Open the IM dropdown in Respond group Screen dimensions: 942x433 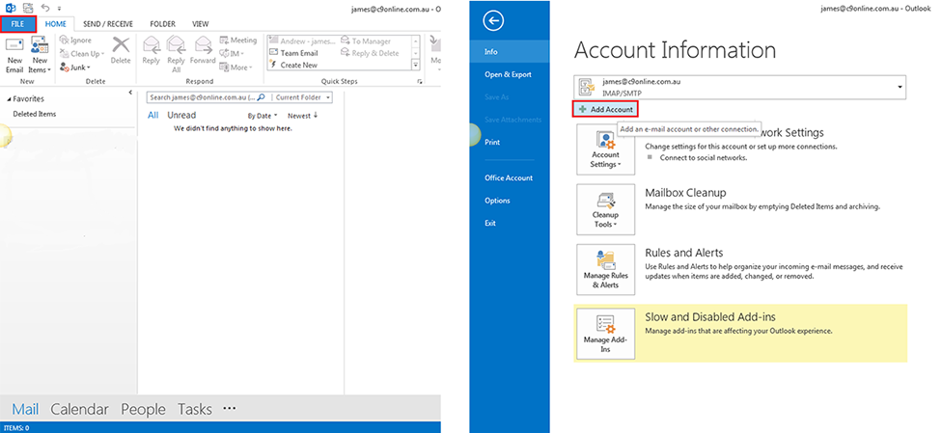tap(232, 53)
